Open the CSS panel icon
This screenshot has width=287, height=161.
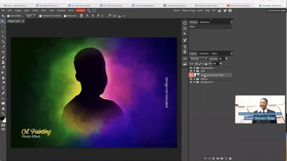point(185,59)
